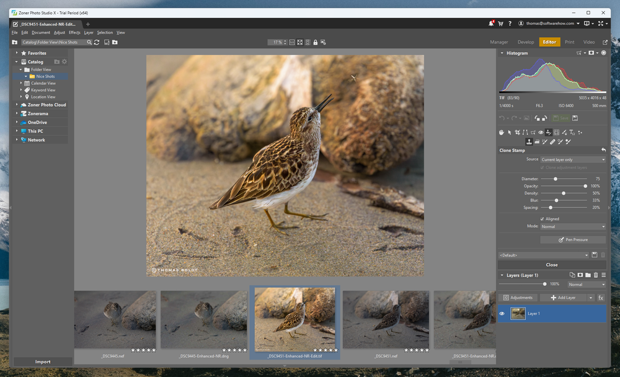The height and width of the screenshot is (377, 620).
Task: Select the Pan hand tool
Action: pos(502,133)
